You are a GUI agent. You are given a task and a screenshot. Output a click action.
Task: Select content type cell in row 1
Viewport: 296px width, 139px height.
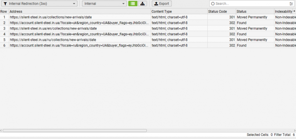tap(179, 17)
